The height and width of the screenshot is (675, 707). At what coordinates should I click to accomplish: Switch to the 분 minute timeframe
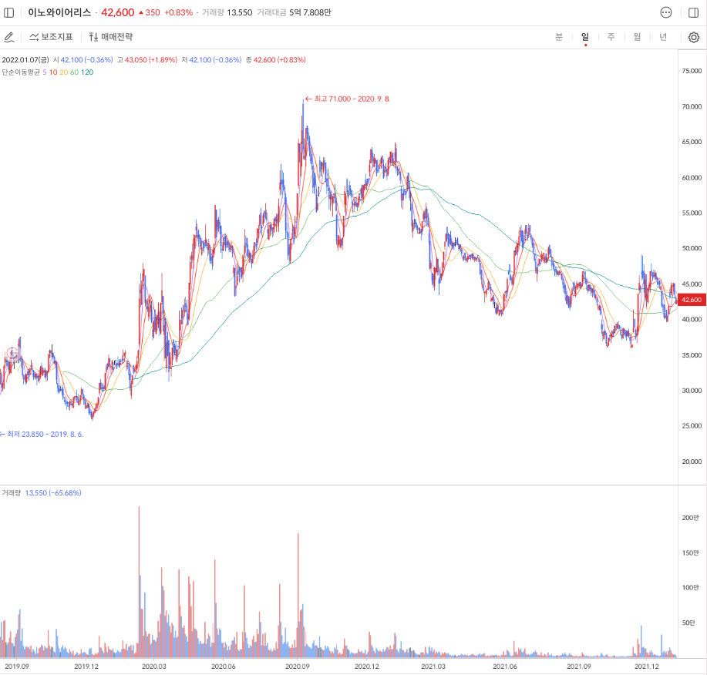point(559,37)
